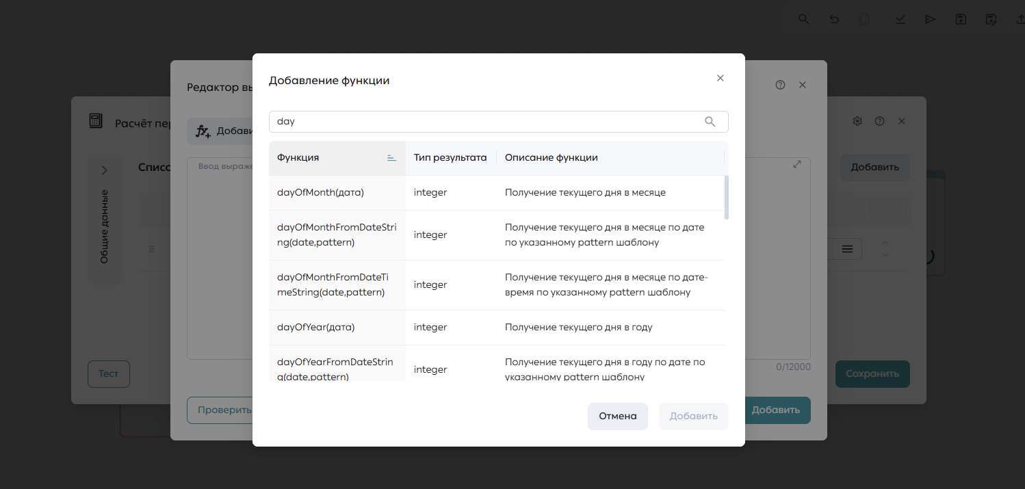Click the run/send arrow icon in the top toolbar

tap(931, 19)
